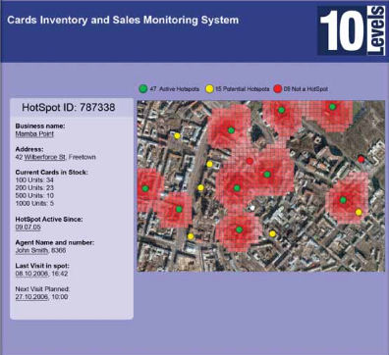Open the John Smith agent link
Image resolution: width=389 pixels, height=355 pixels.
pyautogui.click(x=32, y=250)
